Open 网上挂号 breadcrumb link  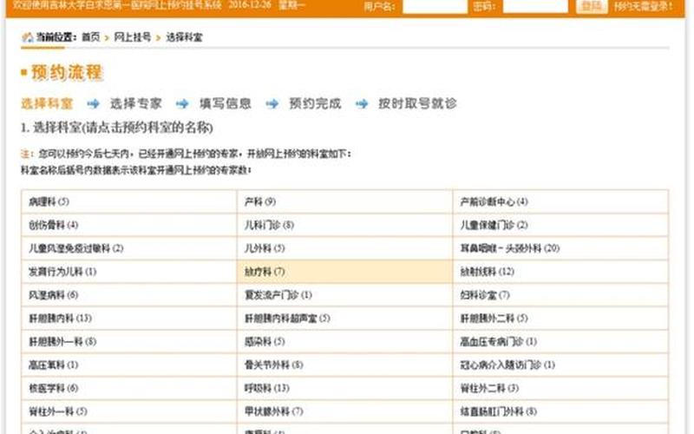[133, 37]
